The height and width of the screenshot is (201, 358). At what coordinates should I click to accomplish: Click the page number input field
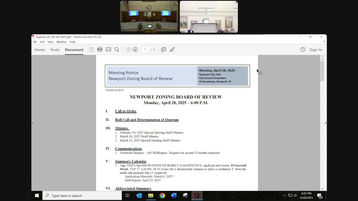pos(145,49)
